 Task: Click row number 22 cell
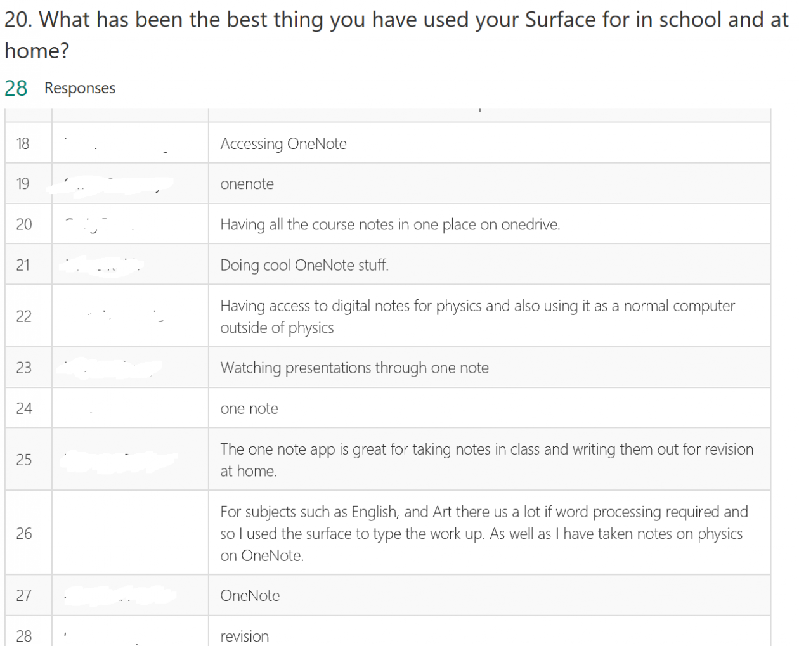tap(29, 316)
